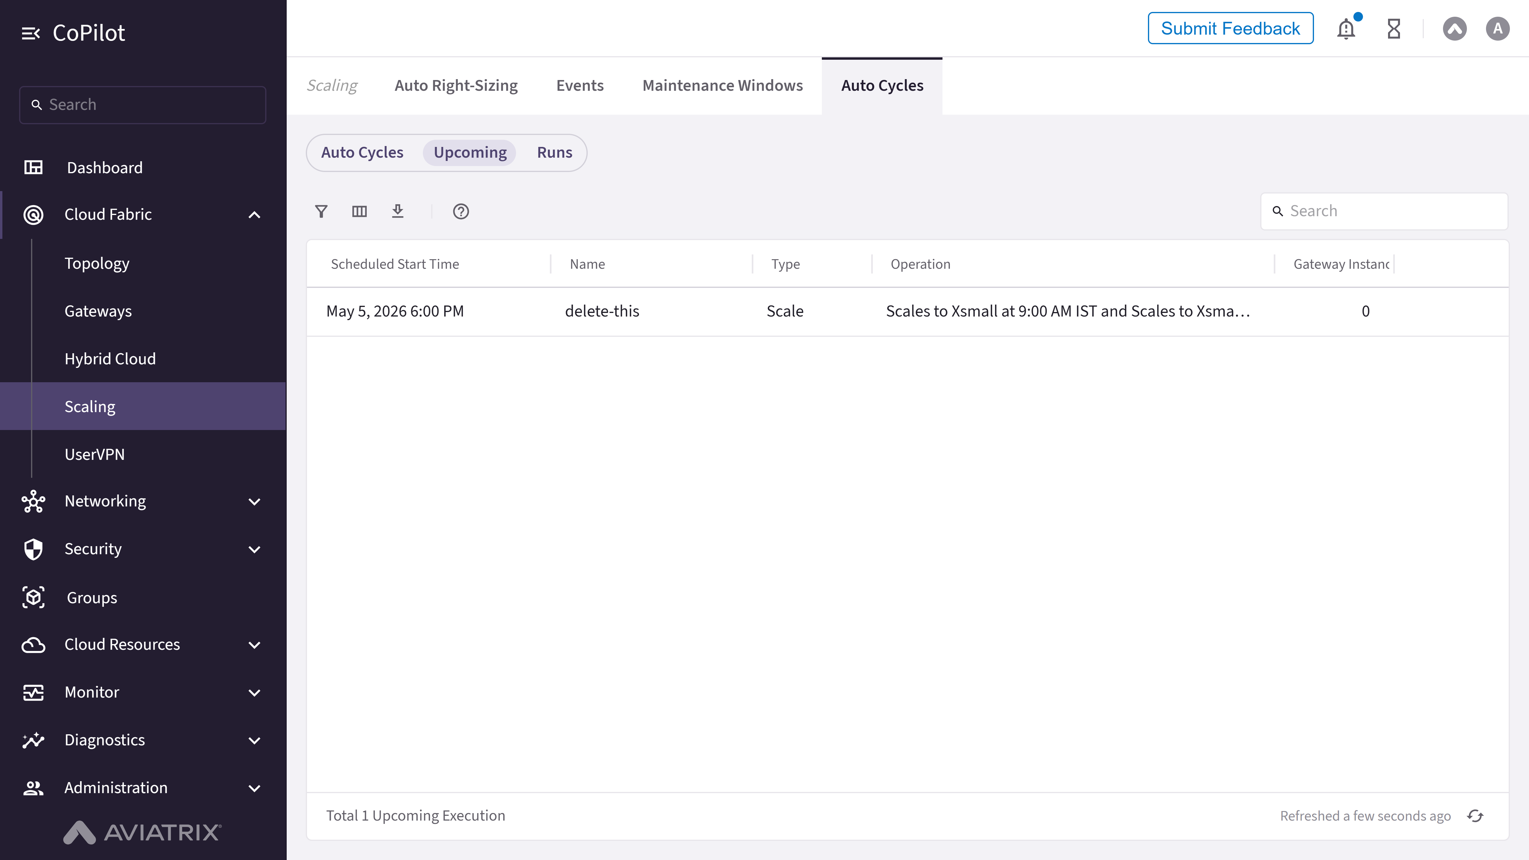
Task: Download the table as file
Action: click(x=398, y=211)
